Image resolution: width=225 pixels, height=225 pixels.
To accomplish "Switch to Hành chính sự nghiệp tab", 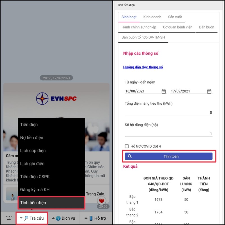I will coord(139,27).
